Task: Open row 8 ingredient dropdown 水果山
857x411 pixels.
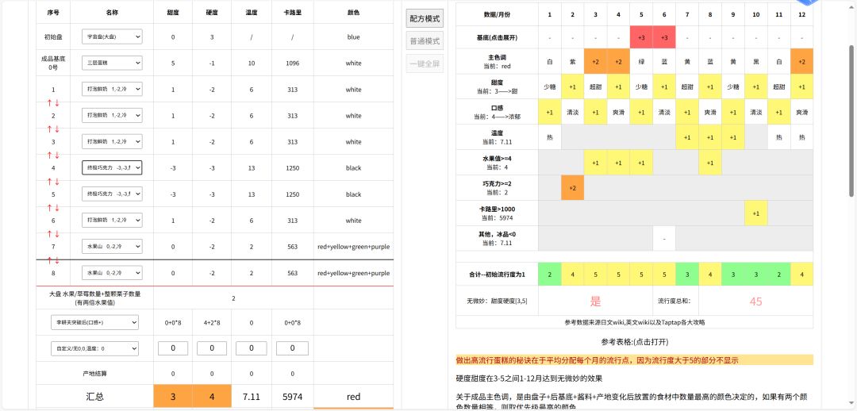Action: (x=112, y=273)
